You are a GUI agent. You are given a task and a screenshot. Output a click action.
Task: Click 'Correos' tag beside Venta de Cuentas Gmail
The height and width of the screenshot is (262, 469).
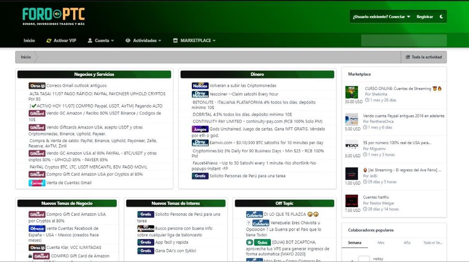pos(37,183)
